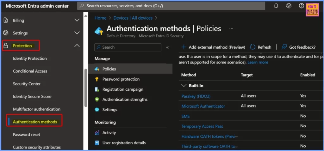Open Security Center in sidebar
The height and width of the screenshot is (151, 324).
(27, 84)
